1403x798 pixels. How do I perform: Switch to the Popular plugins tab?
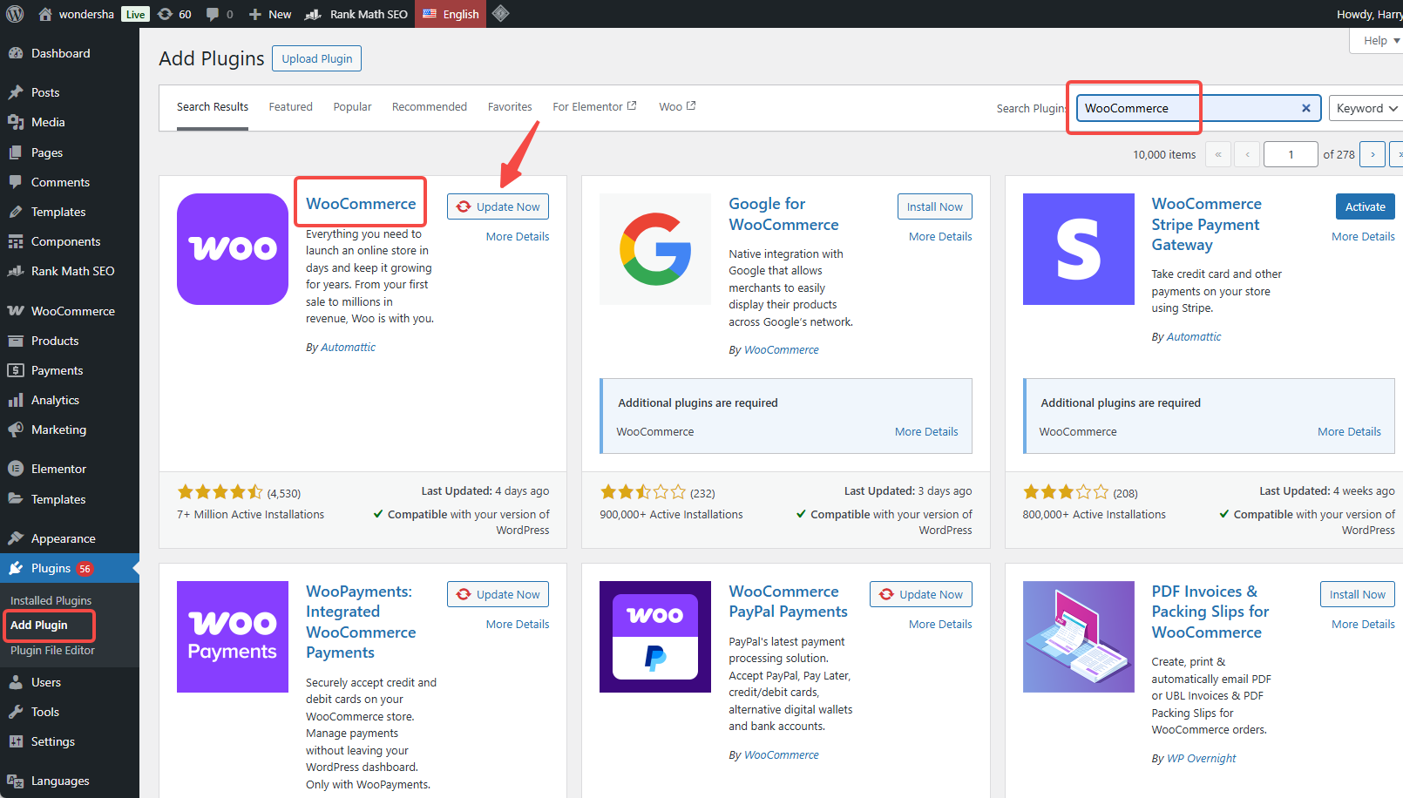352,106
